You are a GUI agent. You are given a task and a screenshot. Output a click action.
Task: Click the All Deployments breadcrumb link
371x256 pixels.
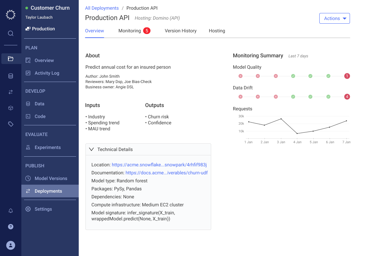tap(102, 8)
